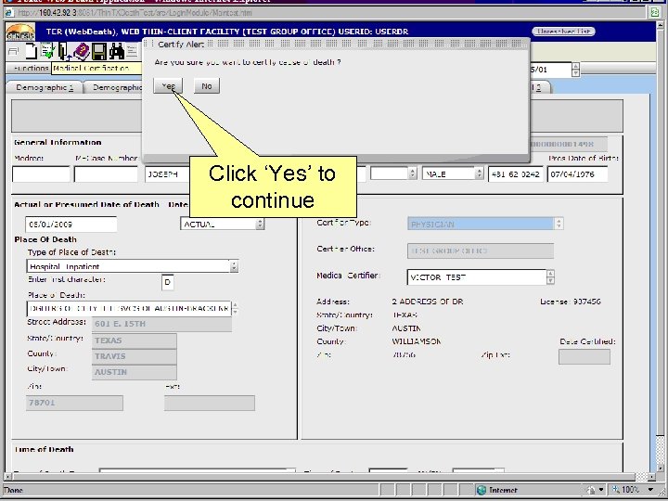The width and height of the screenshot is (668, 501).
Task: Click Yes in Certify Alert dialog
Action: point(168,86)
